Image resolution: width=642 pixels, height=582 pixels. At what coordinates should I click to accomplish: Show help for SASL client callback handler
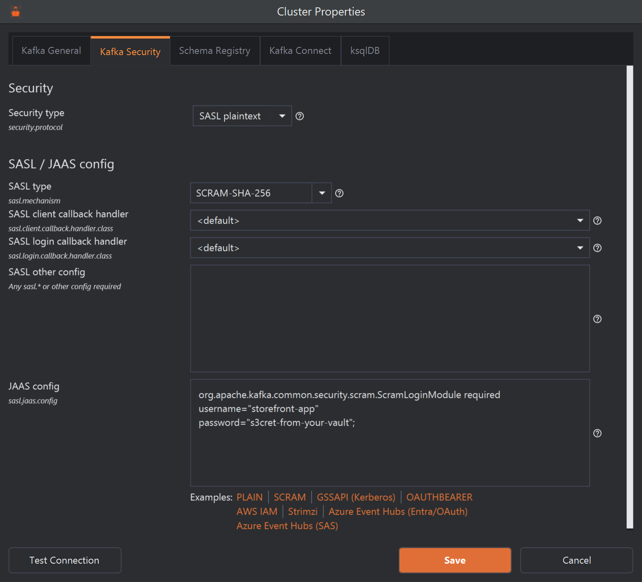click(x=597, y=221)
